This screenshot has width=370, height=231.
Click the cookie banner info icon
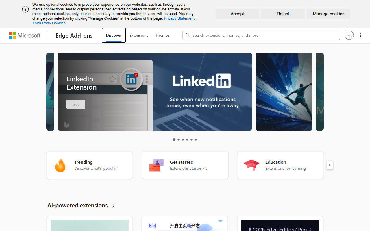[x=25, y=9]
